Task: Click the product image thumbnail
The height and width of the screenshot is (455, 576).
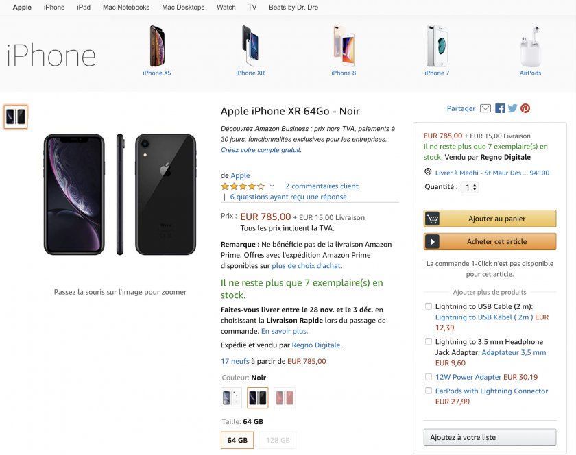Action: [16, 116]
